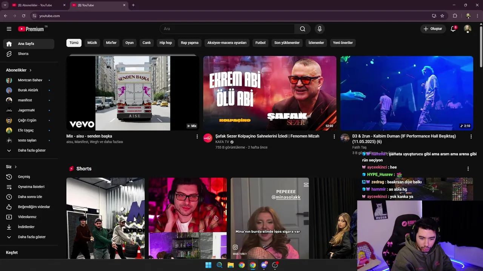The image size is (483, 271).
Task: Go back in browser history
Action: 5,16
